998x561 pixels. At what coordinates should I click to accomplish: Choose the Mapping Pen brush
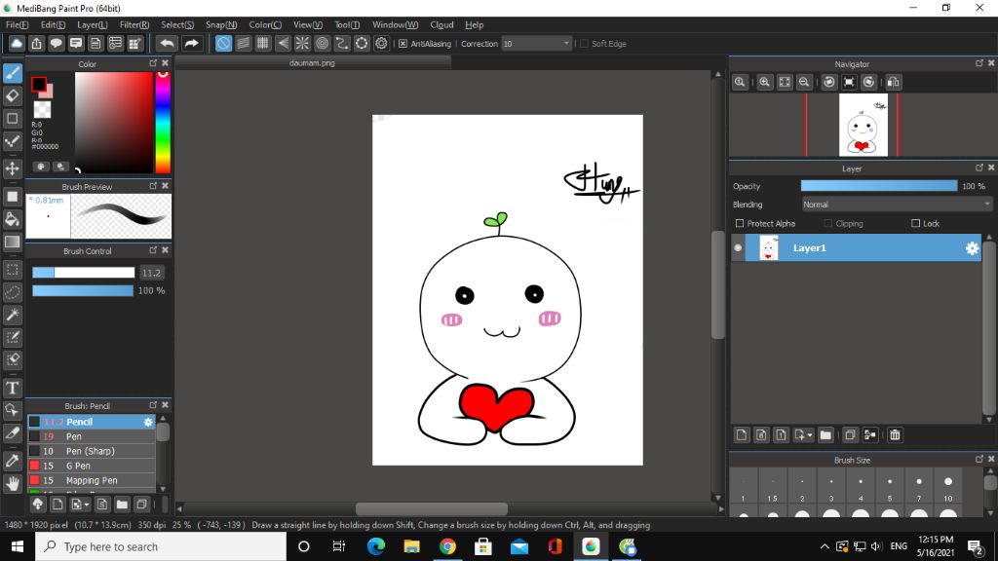[92, 480]
